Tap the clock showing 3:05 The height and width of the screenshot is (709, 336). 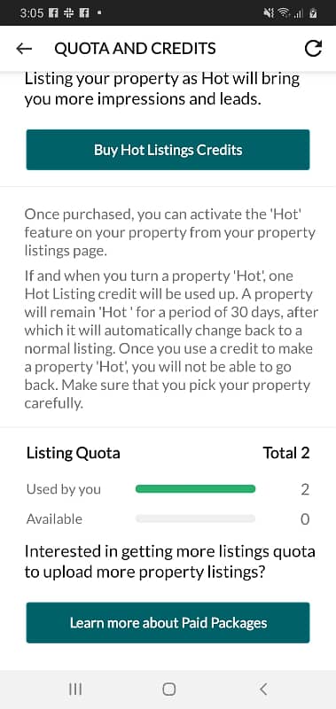click(32, 13)
